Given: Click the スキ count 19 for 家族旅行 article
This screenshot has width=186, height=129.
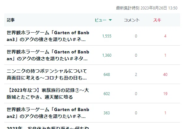Looking at the screenshot, I should pyautogui.click(x=165, y=94).
